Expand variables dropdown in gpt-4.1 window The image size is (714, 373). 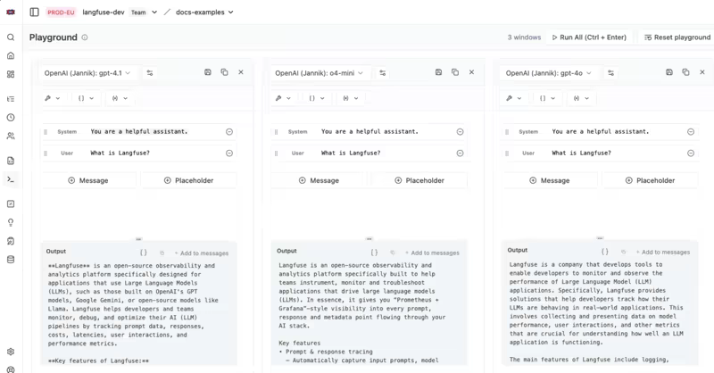point(120,98)
